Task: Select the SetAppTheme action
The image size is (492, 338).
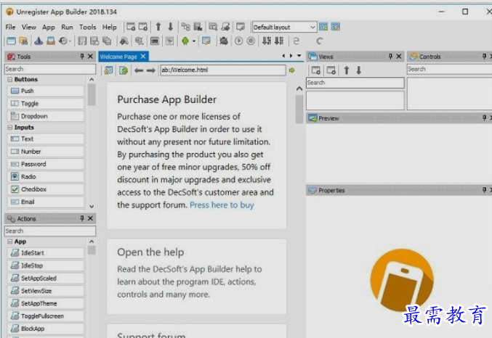Action: [x=46, y=303]
